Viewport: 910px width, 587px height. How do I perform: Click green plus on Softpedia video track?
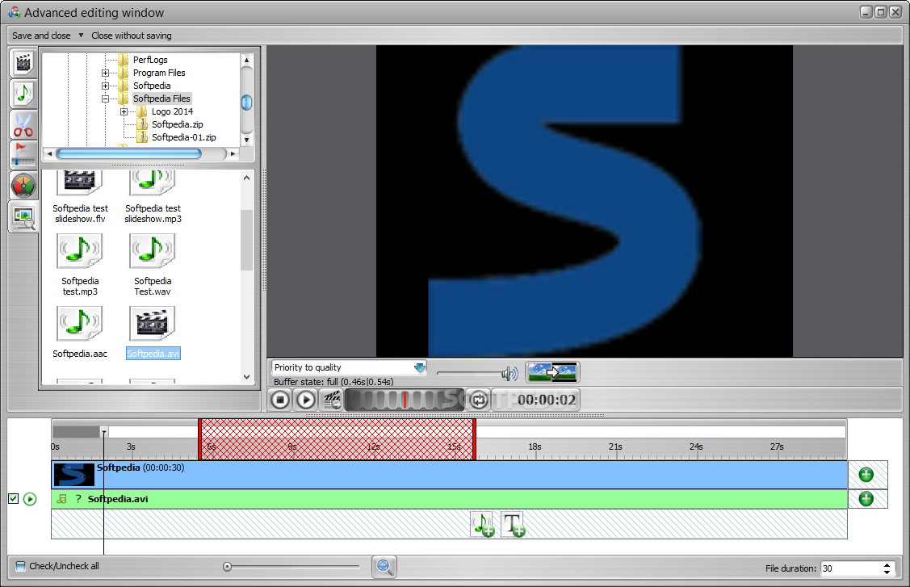[x=866, y=474]
